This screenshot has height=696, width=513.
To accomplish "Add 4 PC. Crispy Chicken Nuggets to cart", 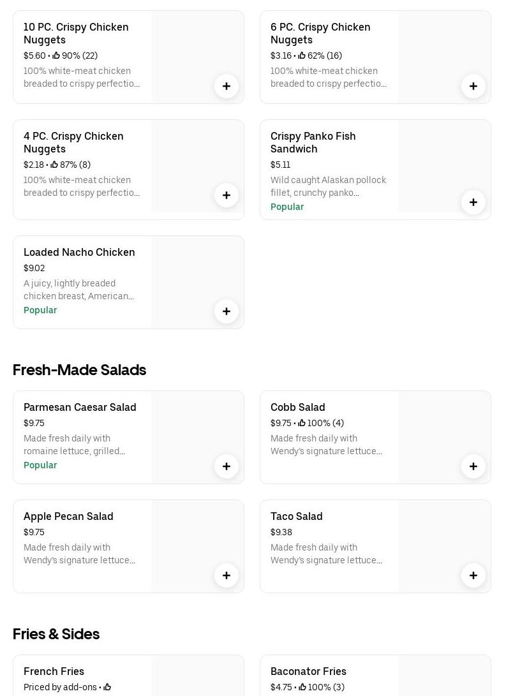I will 227,195.
